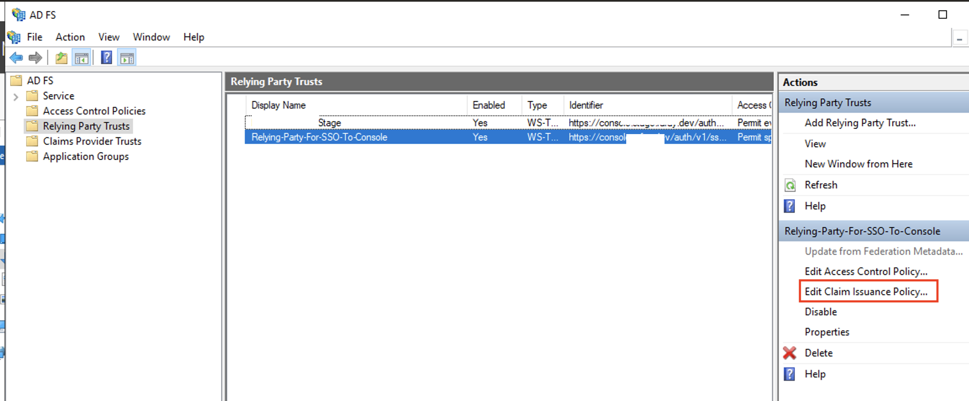The width and height of the screenshot is (969, 401).
Task: Open Properties of selected trust
Action: [827, 332]
